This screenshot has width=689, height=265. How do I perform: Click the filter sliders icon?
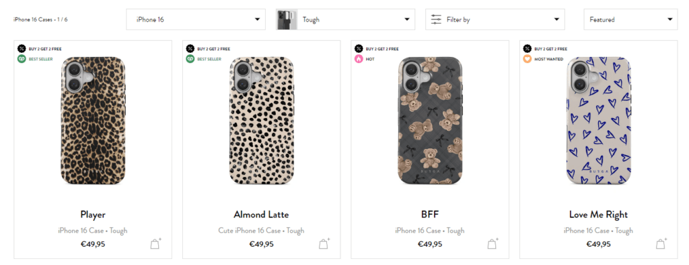(436, 19)
